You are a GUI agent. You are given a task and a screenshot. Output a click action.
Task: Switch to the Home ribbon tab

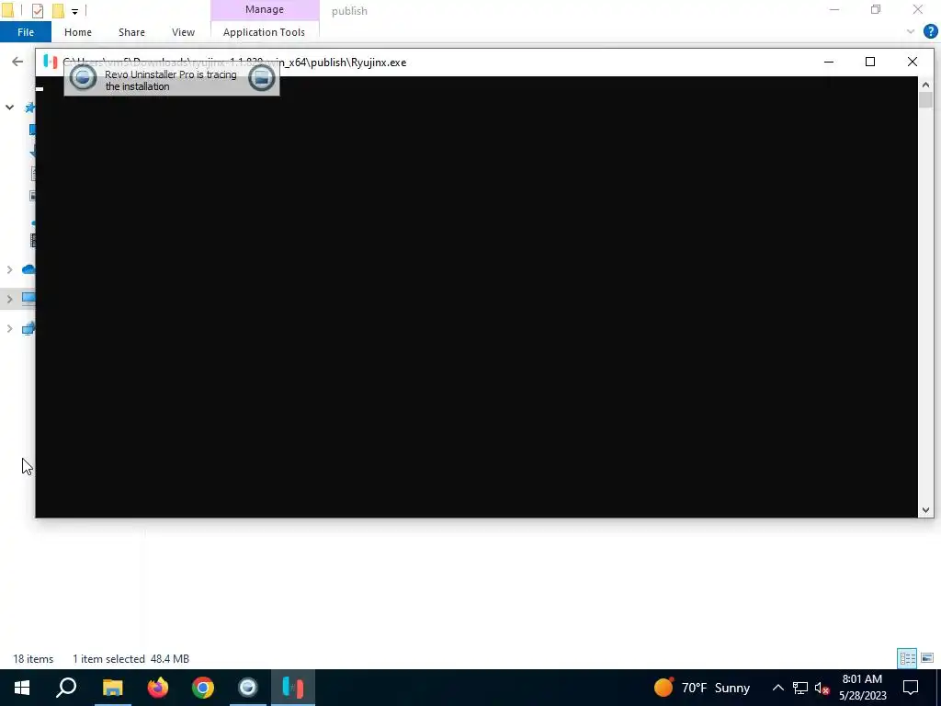(78, 32)
